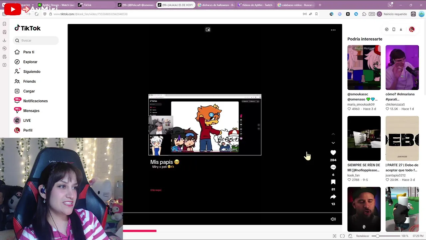Screen dimensions: 426x240
Task: Open the three-dots more options menu
Action: tap(333, 30)
